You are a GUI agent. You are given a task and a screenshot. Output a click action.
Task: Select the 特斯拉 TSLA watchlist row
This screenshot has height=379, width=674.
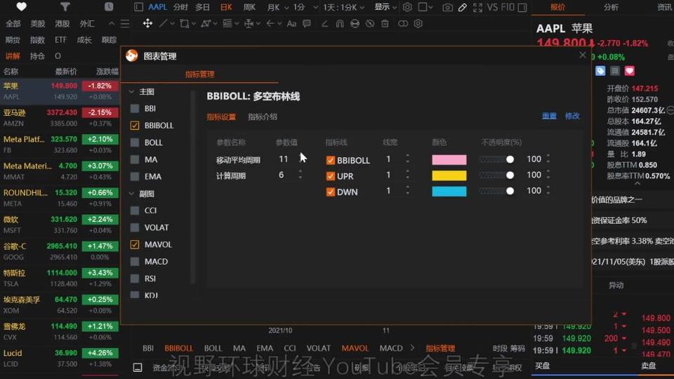(59, 278)
